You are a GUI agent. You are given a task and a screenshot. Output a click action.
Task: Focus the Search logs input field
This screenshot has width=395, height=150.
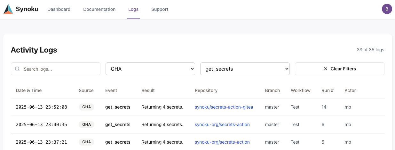tap(59, 69)
